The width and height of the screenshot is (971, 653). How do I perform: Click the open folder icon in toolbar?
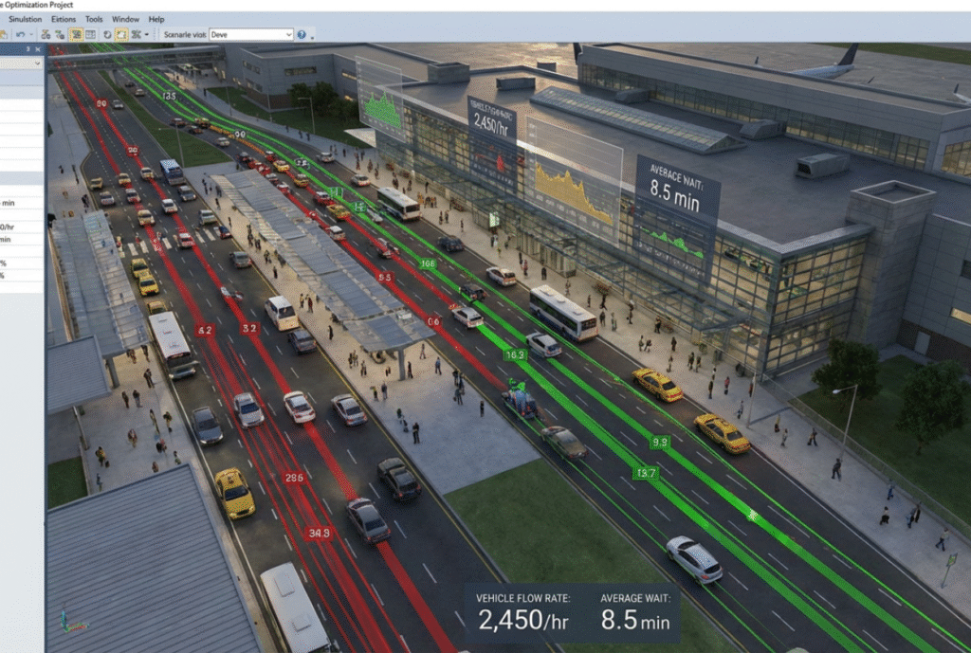(x=4, y=34)
